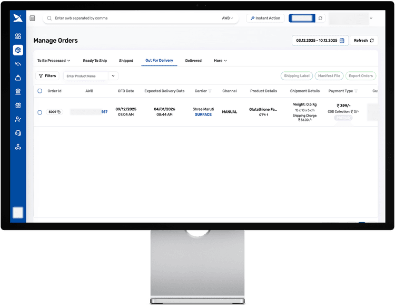
Task: Copy order ID 5007 using copy icon
Action: tap(59, 112)
